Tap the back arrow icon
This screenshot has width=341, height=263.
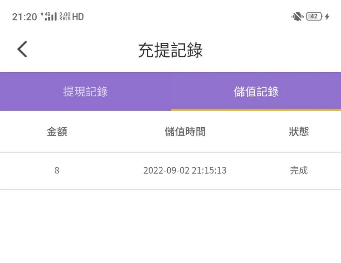coord(22,49)
